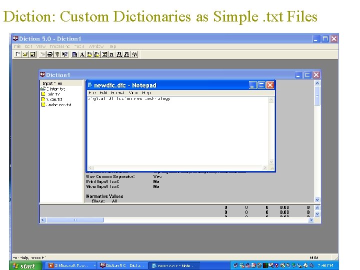Open the Format menu in Notepad
The width and height of the screenshot is (360, 270).
coord(117,93)
